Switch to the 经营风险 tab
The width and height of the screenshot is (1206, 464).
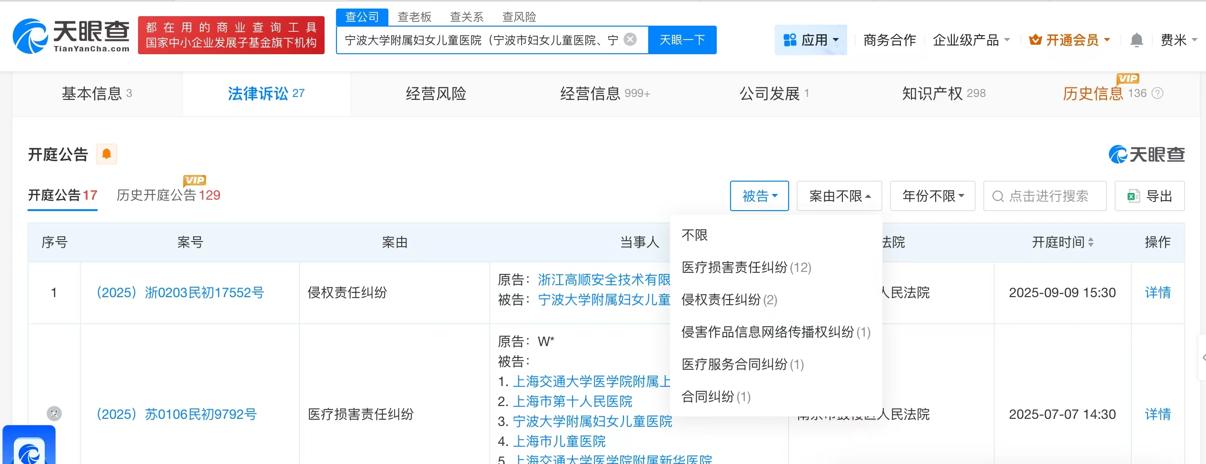click(x=435, y=94)
